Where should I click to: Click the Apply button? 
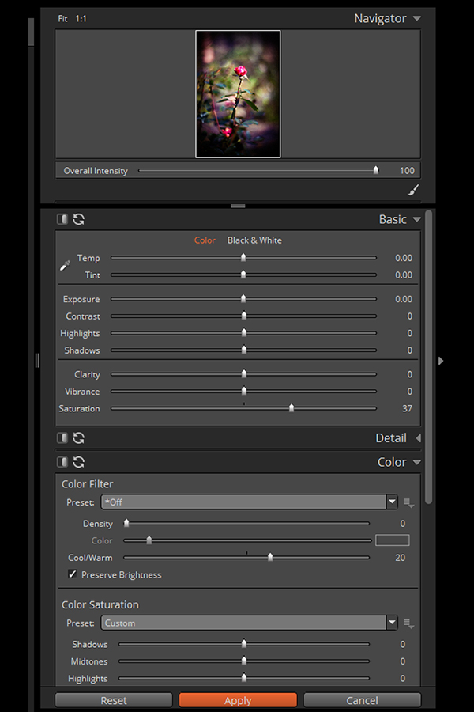[238, 700]
